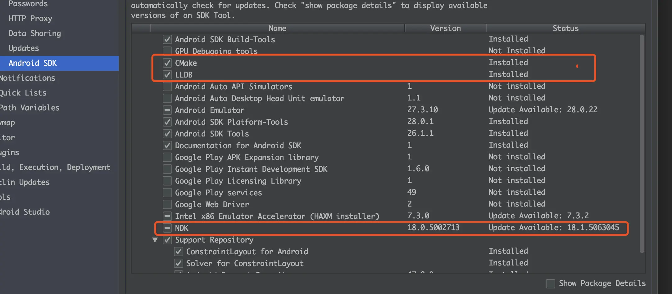The width and height of the screenshot is (672, 294).
Task: Uncheck the LLDB checkbox
Action: pyautogui.click(x=167, y=75)
